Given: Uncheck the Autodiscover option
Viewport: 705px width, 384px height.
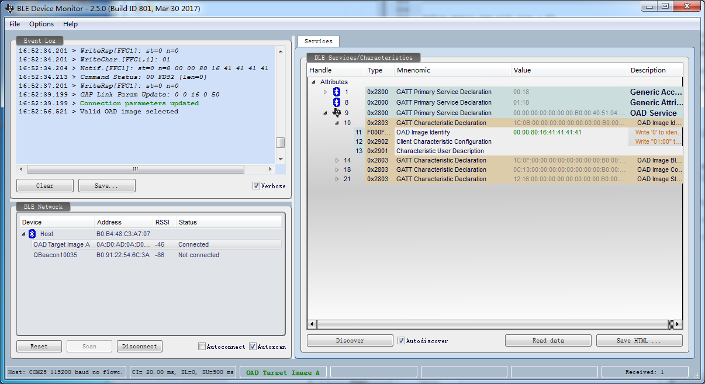Looking at the screenshot, I should click(x=401, y=341).
